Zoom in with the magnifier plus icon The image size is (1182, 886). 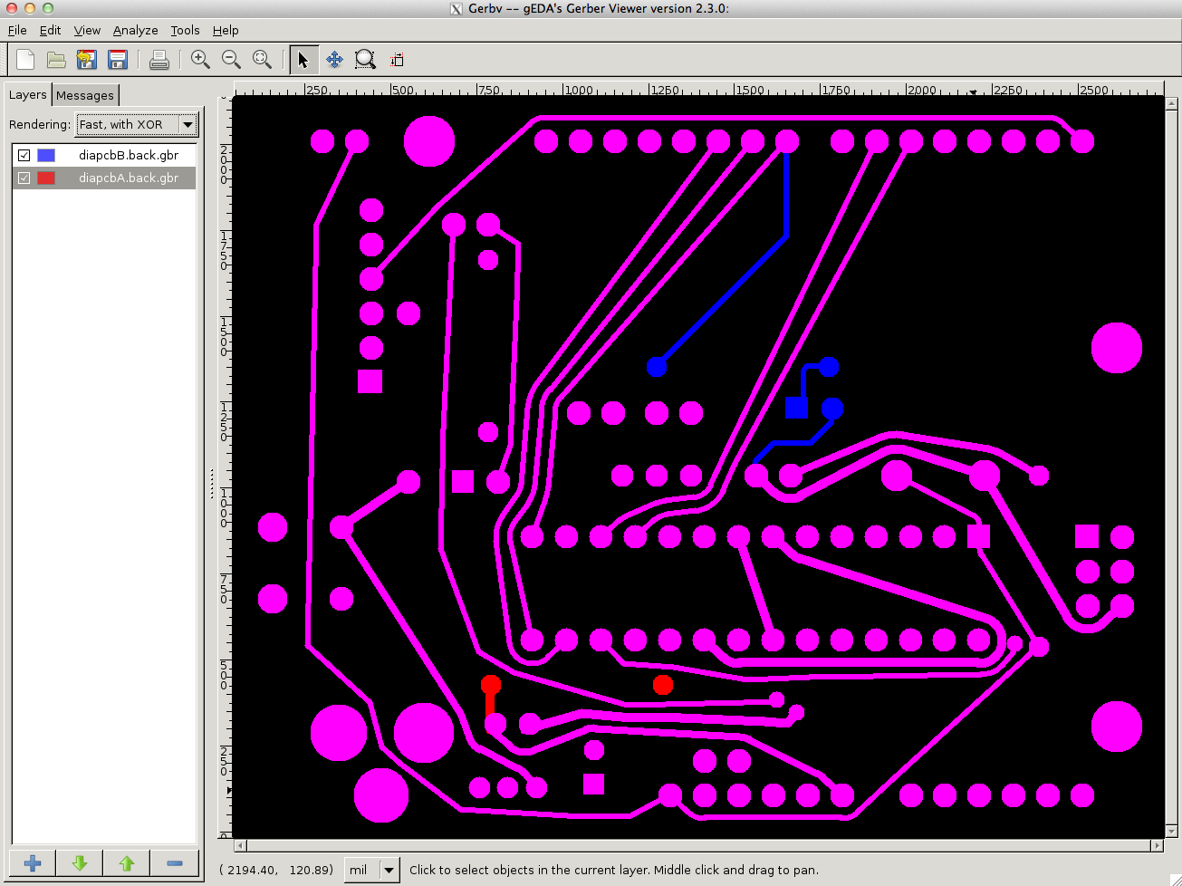(x=200, y=60)
